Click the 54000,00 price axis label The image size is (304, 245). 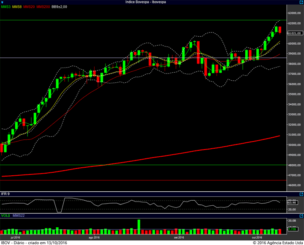click(295, 104)
